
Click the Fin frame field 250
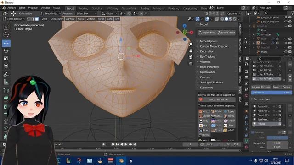tap(233, 144)
